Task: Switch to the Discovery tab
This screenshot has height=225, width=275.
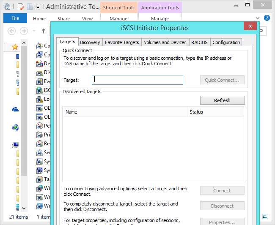Action: 90,42
